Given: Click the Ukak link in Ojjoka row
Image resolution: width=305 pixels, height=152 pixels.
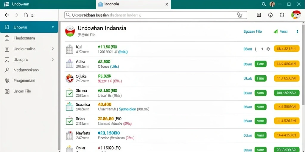Looking at the screenshot, I should (x=248, y=78).
